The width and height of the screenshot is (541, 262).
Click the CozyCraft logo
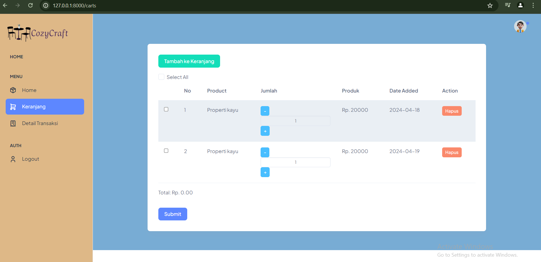point(38,33)
